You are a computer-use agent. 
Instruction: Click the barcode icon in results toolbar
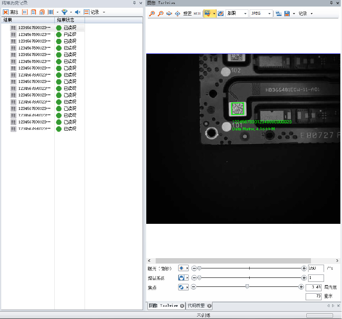click(x=51, y=12)
